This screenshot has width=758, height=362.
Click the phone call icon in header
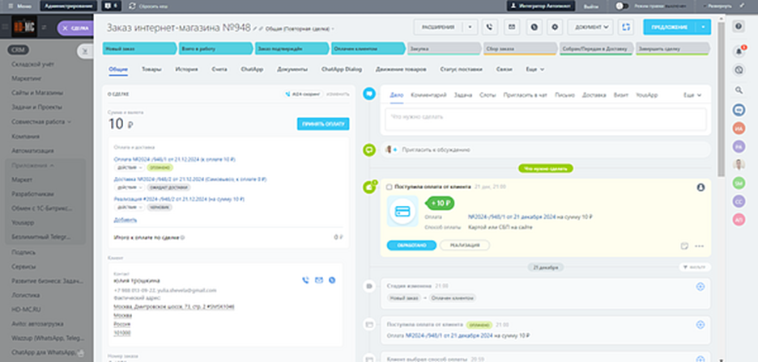[490, 27]
